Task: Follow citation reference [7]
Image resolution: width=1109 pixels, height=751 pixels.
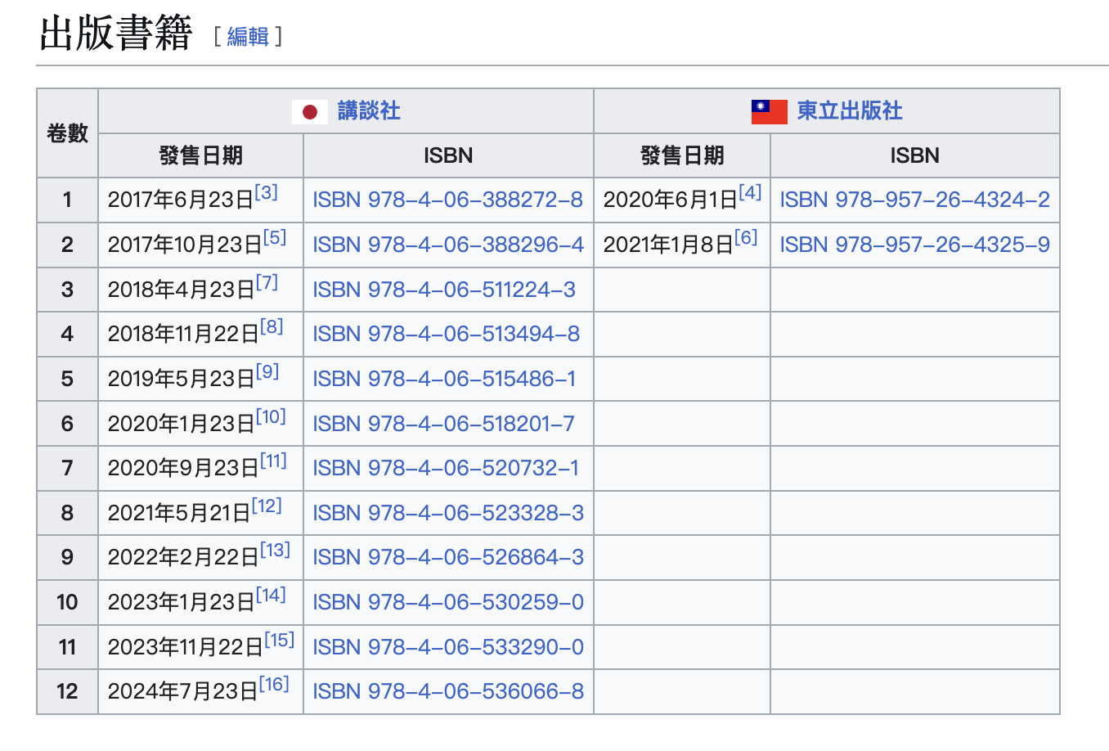Action: pyautogui.click(x=267, y=283)
